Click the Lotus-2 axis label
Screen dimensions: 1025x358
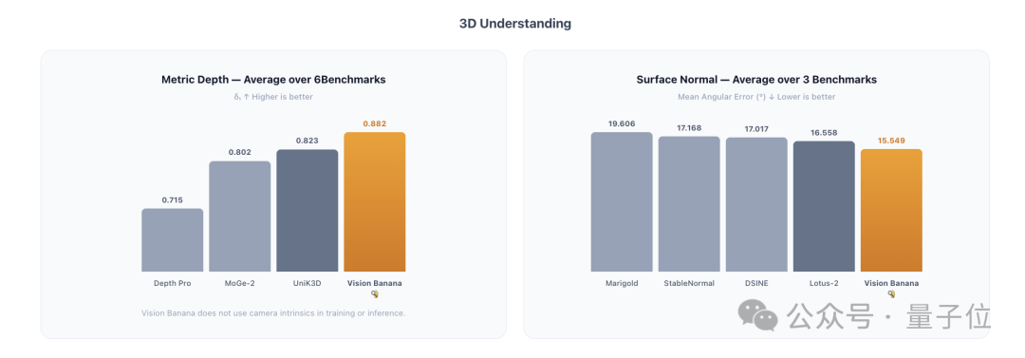824,283
